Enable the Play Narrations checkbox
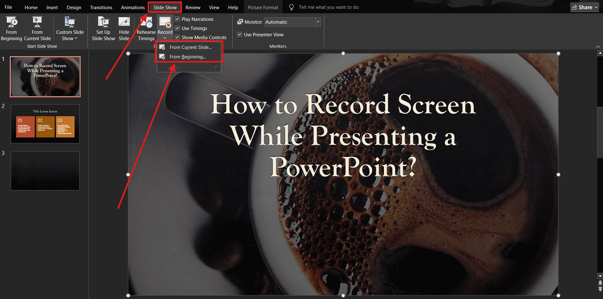The width and height of the screenshot is (603, 299). [x=177, y=19]
